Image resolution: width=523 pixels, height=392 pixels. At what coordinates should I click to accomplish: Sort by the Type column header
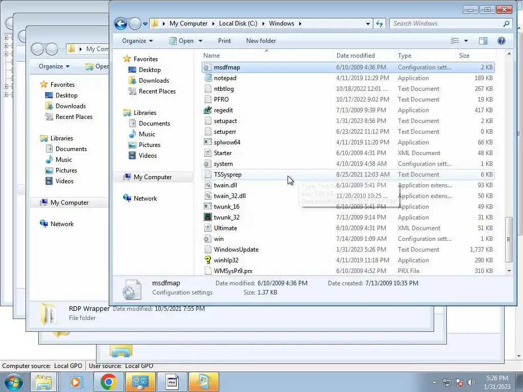(x=405, y=55)
